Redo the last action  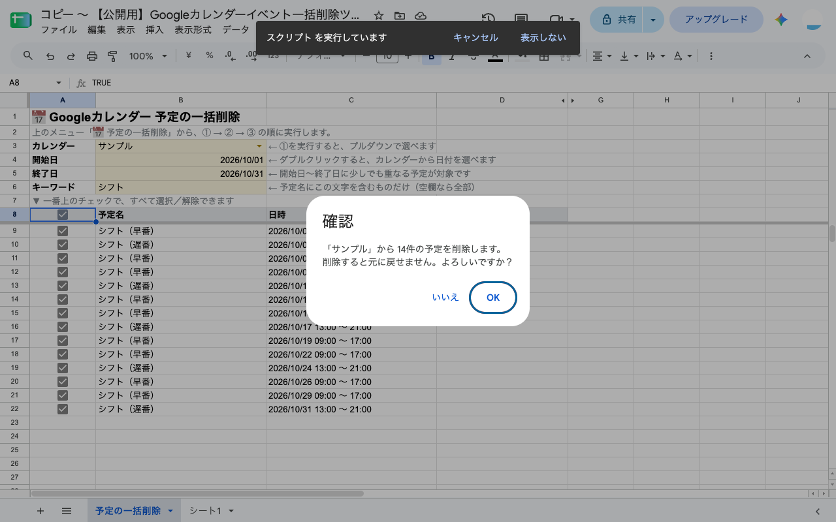pyautogui.click(x=71, y=56)
